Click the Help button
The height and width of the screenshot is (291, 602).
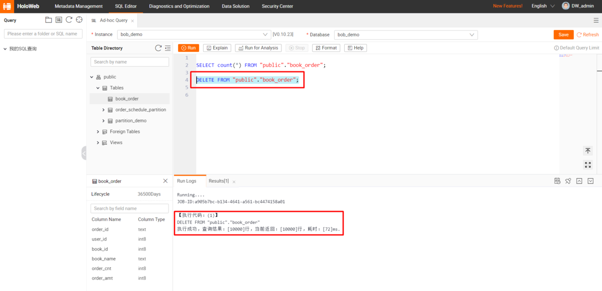pos(356,48)
